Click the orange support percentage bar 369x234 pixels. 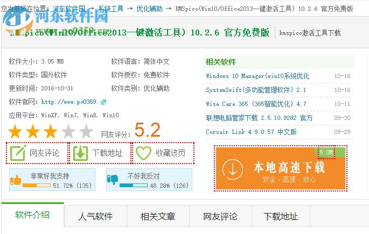click(x=37, y=186)
